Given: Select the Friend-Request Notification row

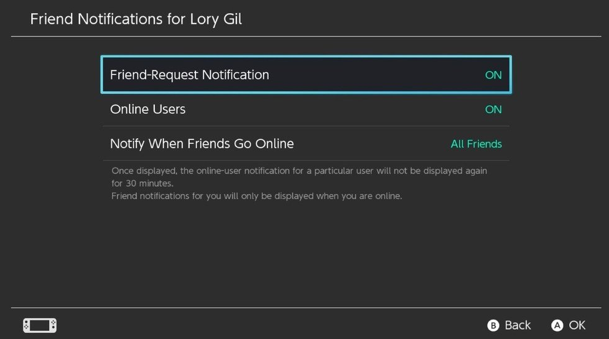Looking at the screenshot, I should click(x=306, y=75).
